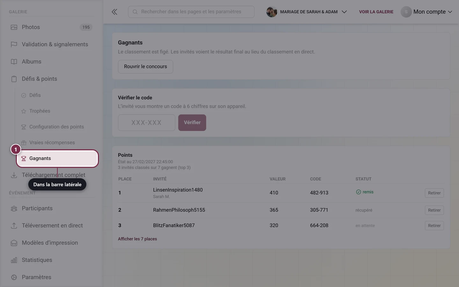Open the Statistiques page
The height and width of the screenshot is (287, 459).
[x=37, y=260]
